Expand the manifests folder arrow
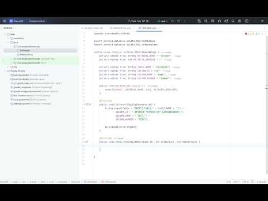 (x=8, y=39)
